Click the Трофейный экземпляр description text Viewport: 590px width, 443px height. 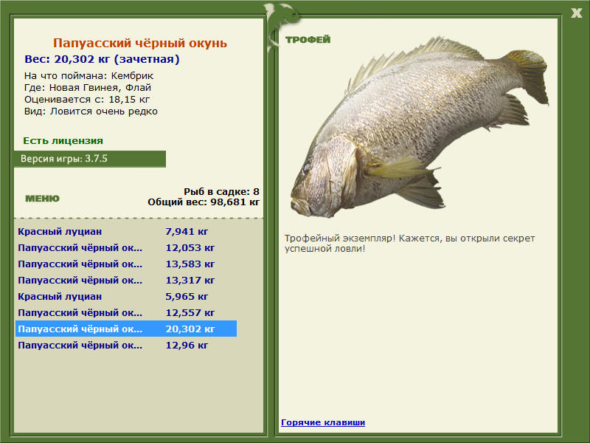click(x=410, y=244)
